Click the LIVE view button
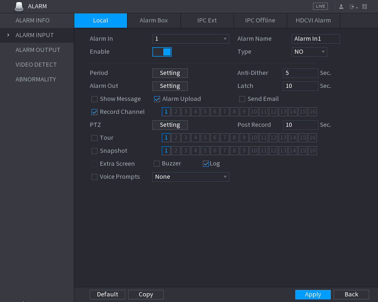The width and height of the screenshot is (378, 302). (x=320, y=6)
